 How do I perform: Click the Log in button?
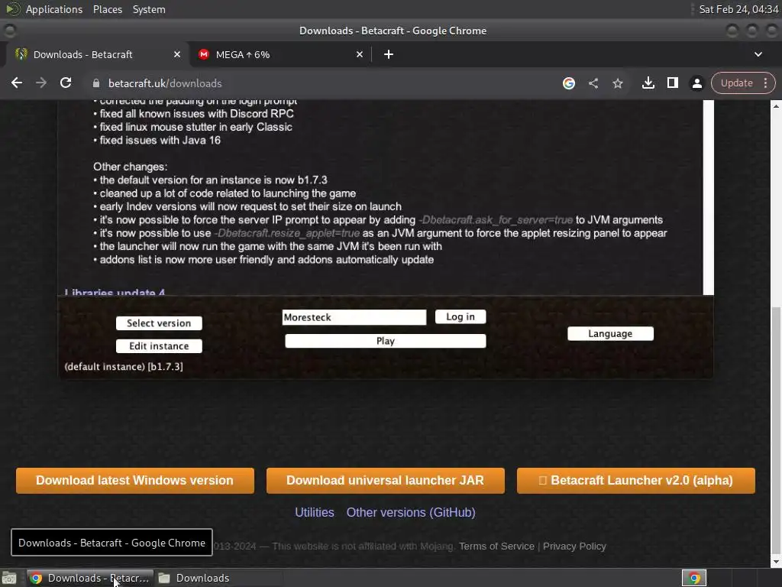coord(460,317)
